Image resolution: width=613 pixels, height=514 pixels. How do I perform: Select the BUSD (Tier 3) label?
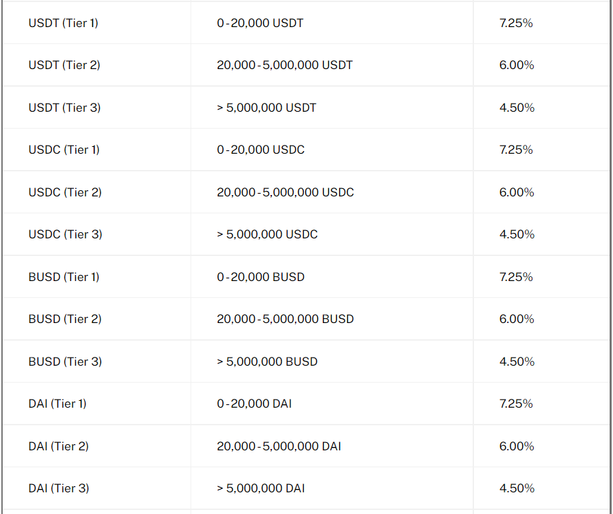65,362
